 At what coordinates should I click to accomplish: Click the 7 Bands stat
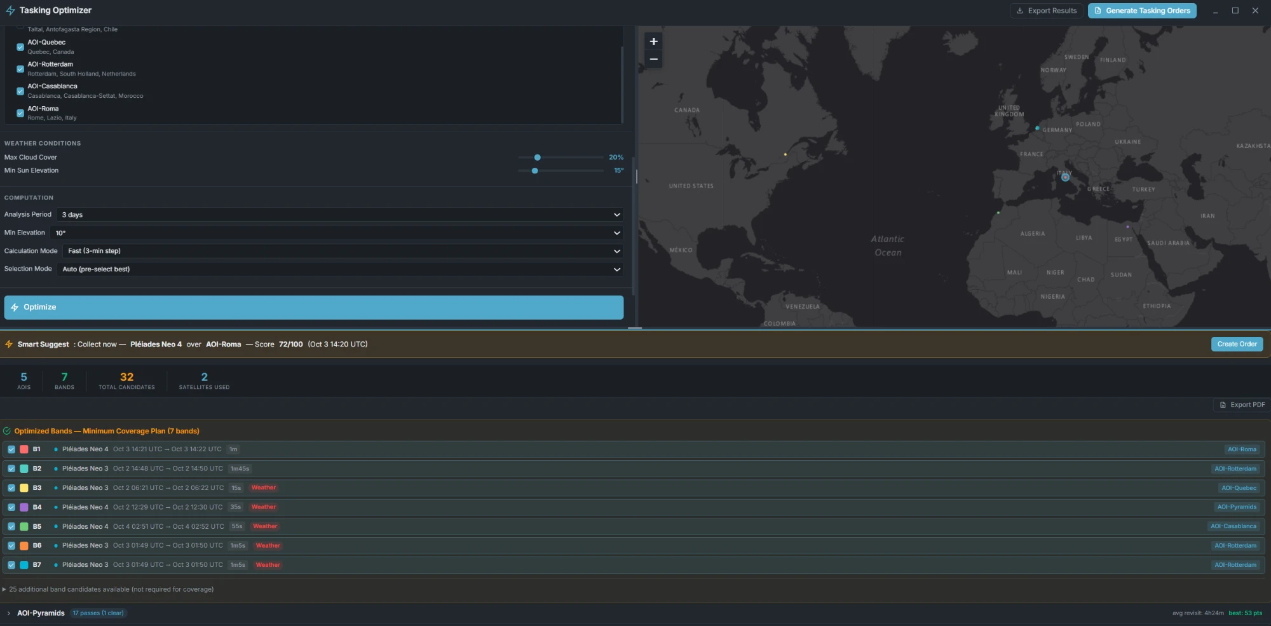pyautogui.click(x=64, y=381)
